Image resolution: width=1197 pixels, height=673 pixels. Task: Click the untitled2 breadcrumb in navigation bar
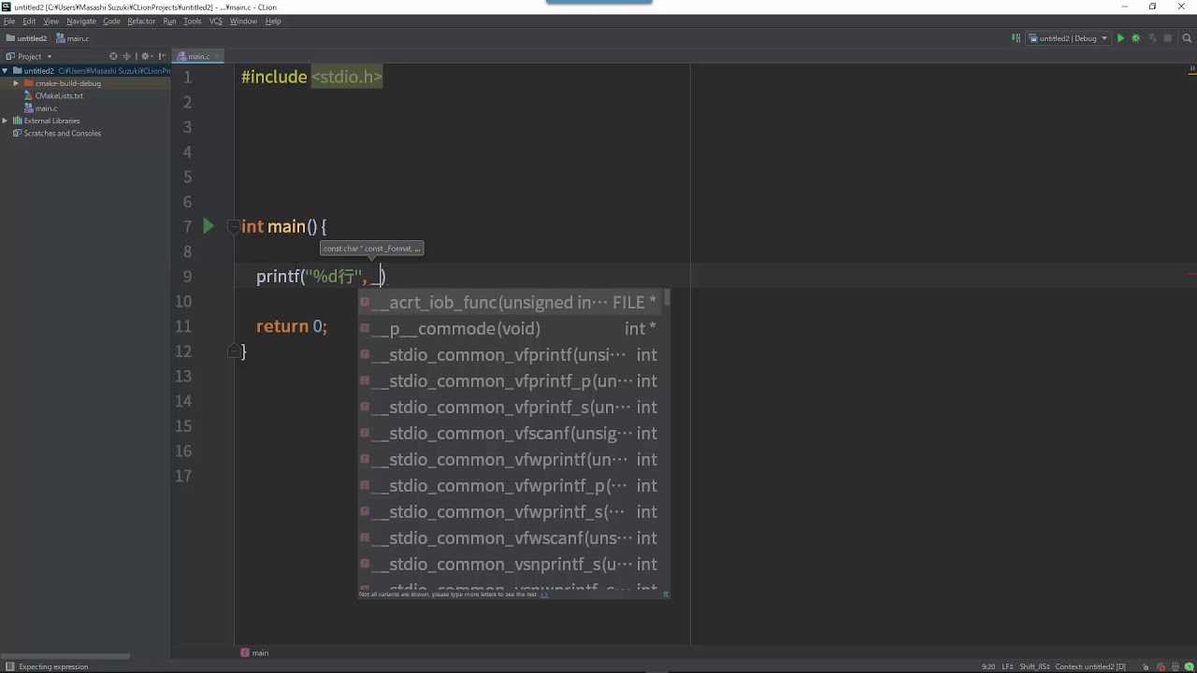pyautogui.click(x=27, y=38)
